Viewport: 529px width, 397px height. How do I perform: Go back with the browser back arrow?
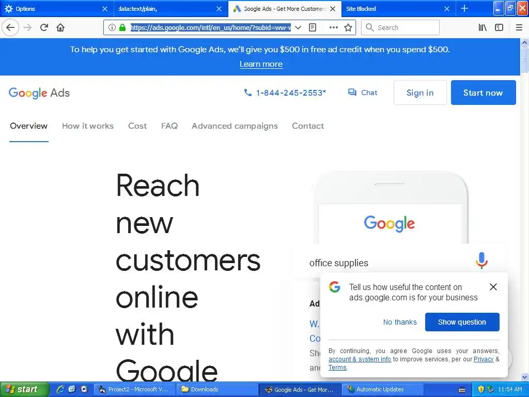pos(10,27)
